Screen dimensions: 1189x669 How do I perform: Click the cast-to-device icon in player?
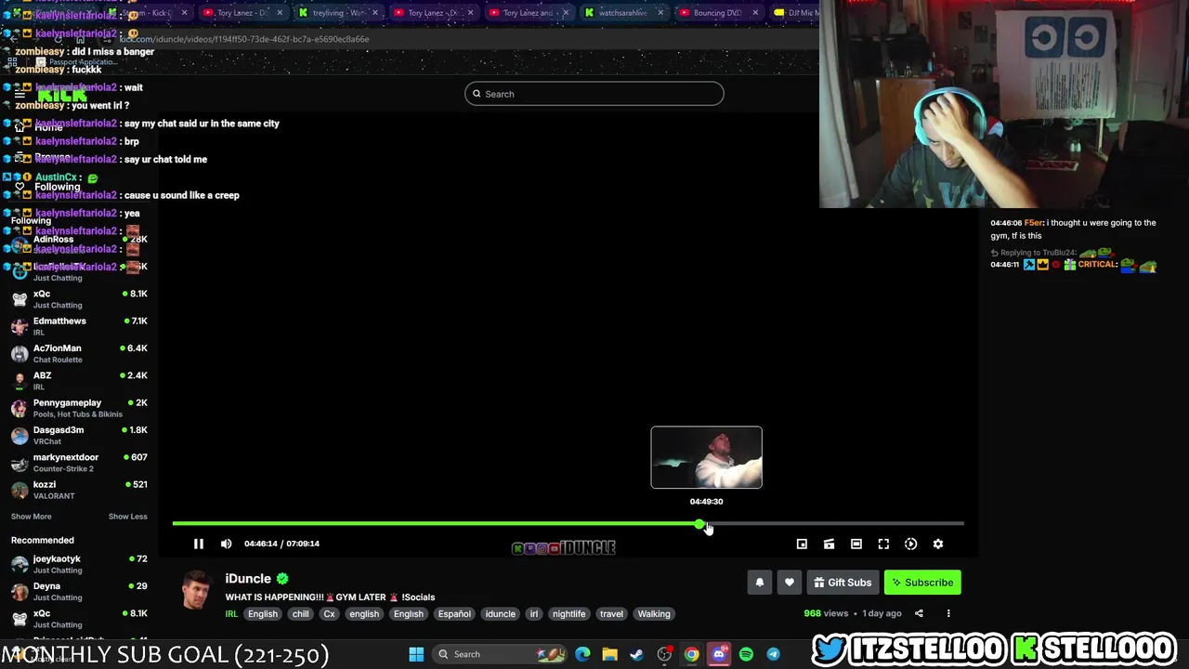829,544
